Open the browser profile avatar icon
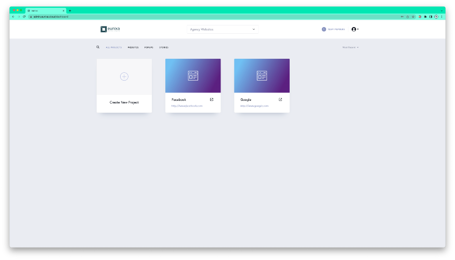This screenshot has height=260, width=455. [436, 17]
